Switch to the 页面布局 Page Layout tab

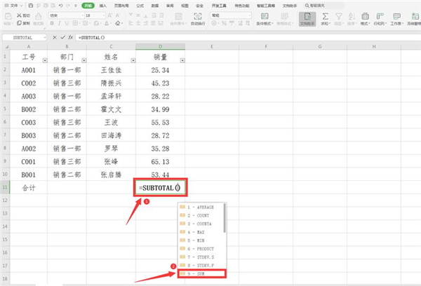point(121,6)
